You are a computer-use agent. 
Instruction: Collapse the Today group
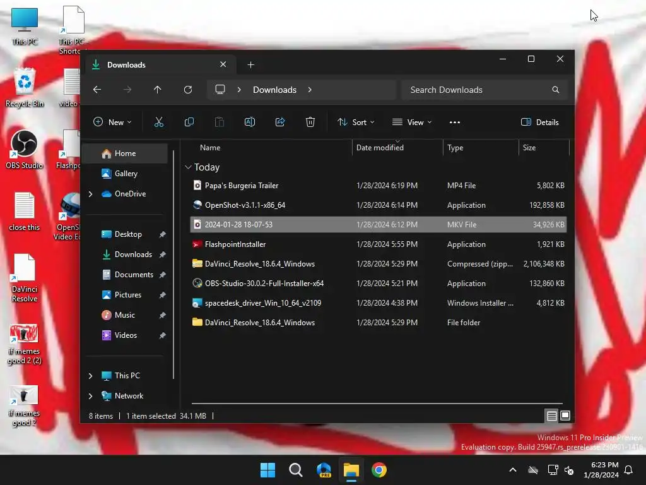click(188, 167)
